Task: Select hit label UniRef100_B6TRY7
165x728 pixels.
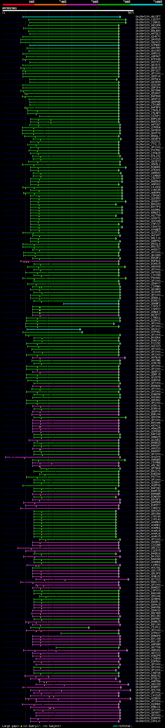Action: pyautogui.click(x=148, y=315)
